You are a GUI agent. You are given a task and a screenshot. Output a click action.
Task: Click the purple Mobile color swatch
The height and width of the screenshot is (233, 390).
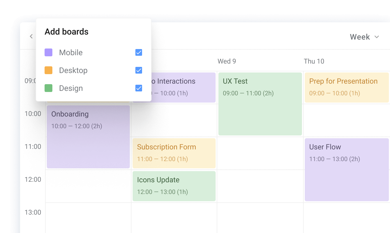48,52
